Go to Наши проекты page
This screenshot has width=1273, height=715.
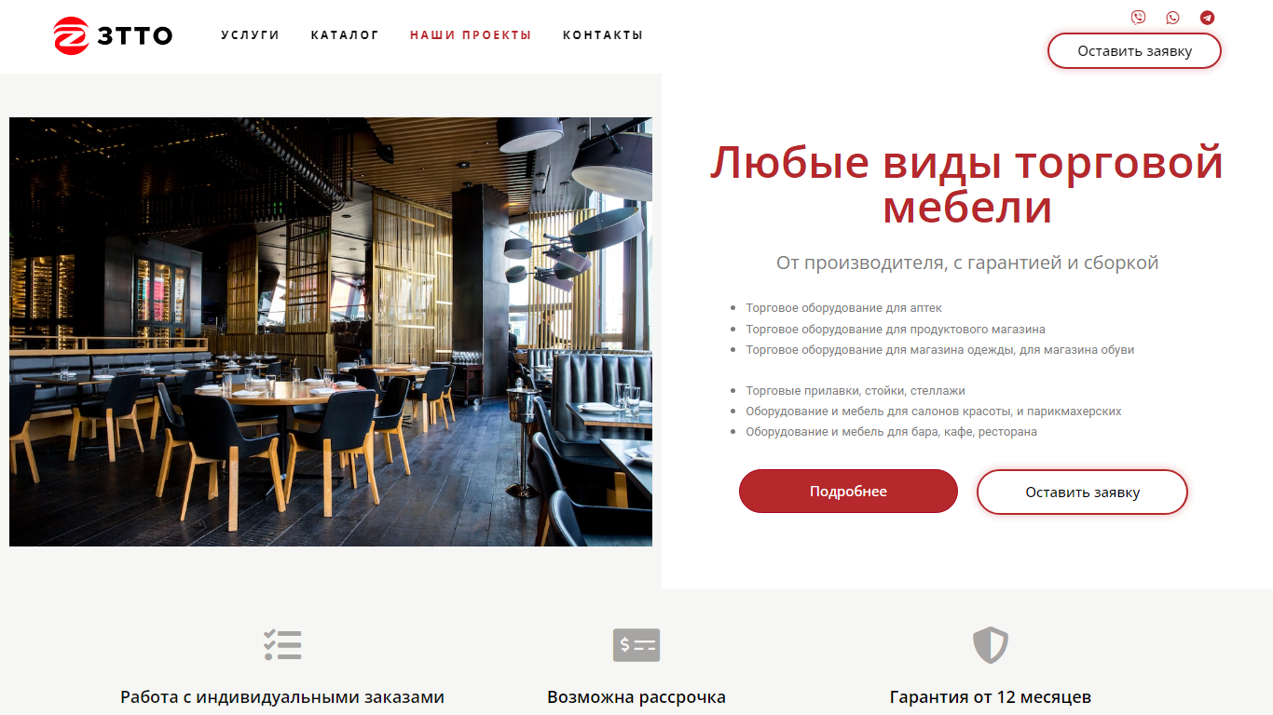[x=471, y=35]
